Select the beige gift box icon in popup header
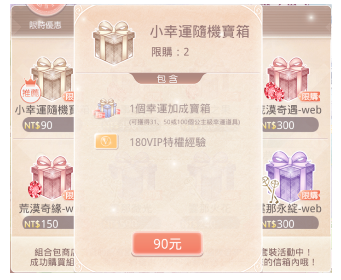 click(114, 43)
